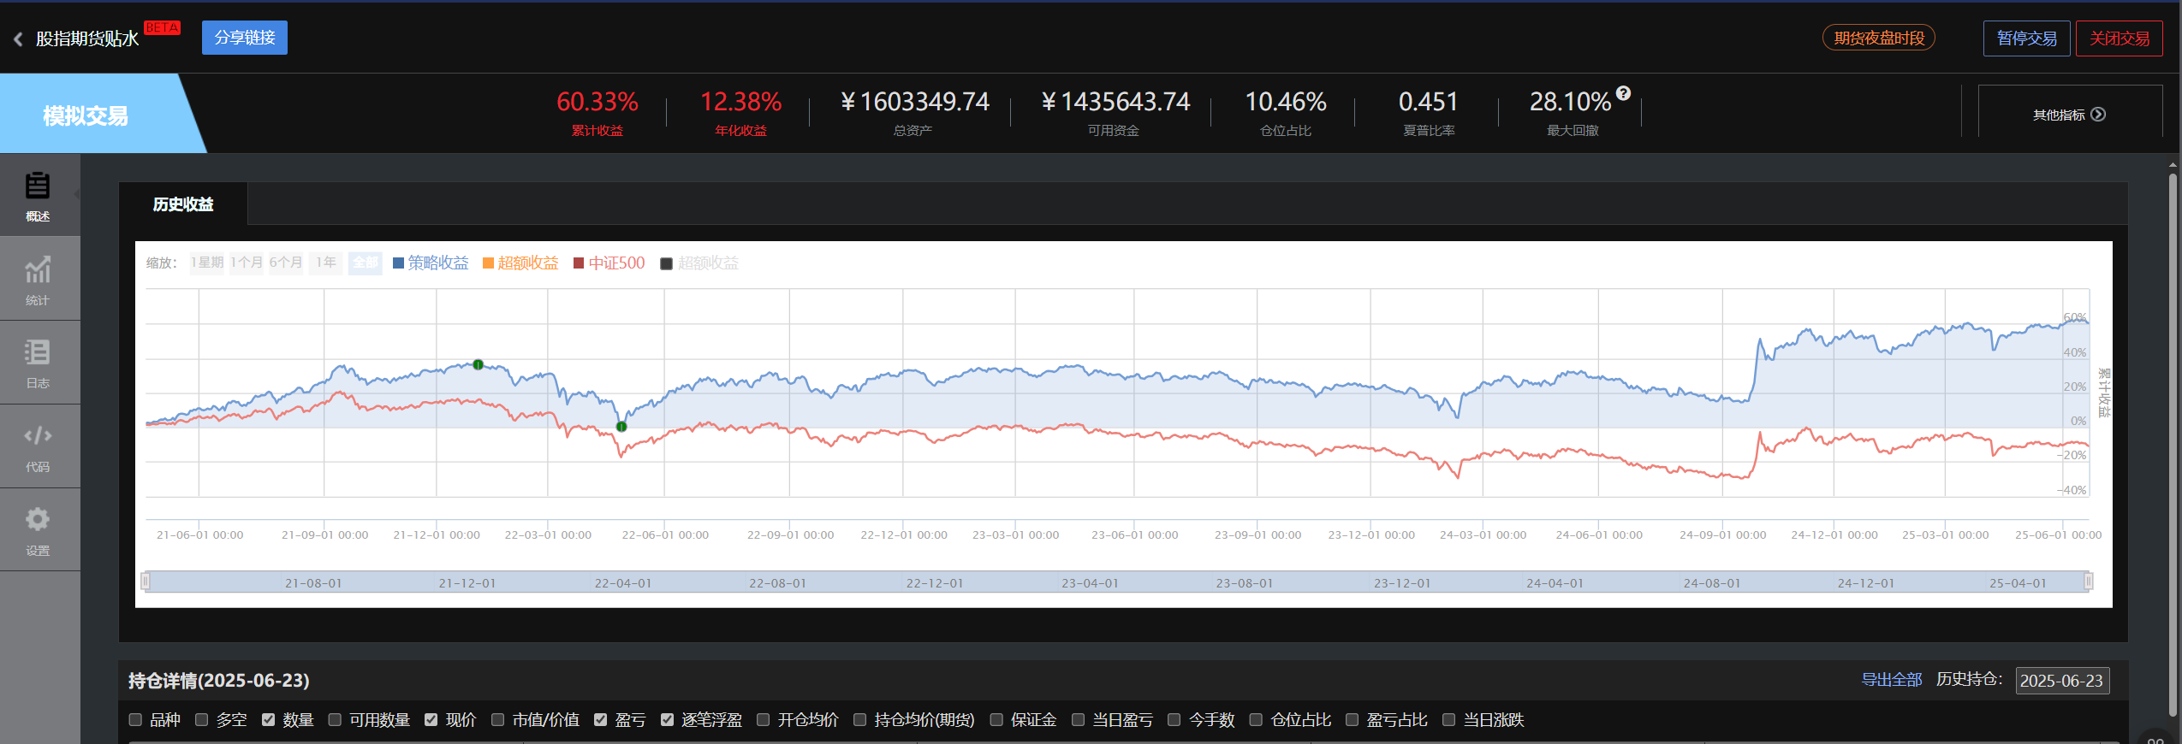
Task: Click the ¥1435643.74 可用资金 value
Action: pyautogui.click(x=1115, y=102)
